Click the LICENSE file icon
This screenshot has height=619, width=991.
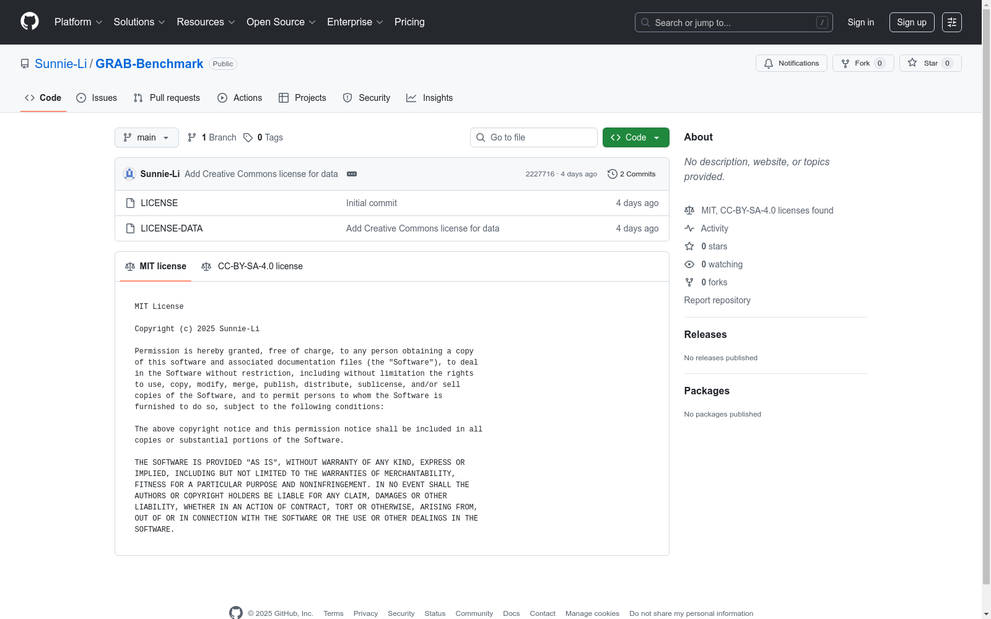(130, 203)
